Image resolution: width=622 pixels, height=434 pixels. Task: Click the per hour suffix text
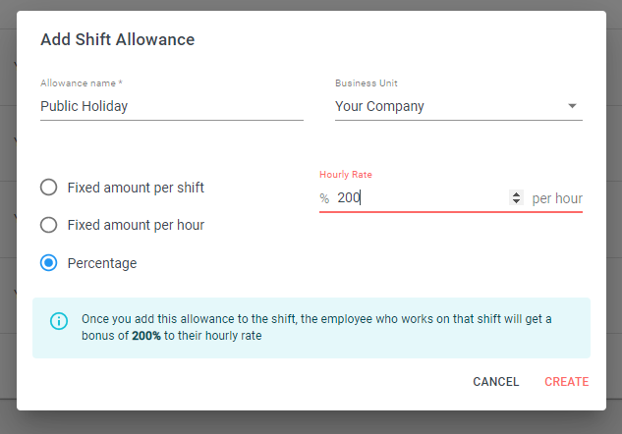coord(557,198)
